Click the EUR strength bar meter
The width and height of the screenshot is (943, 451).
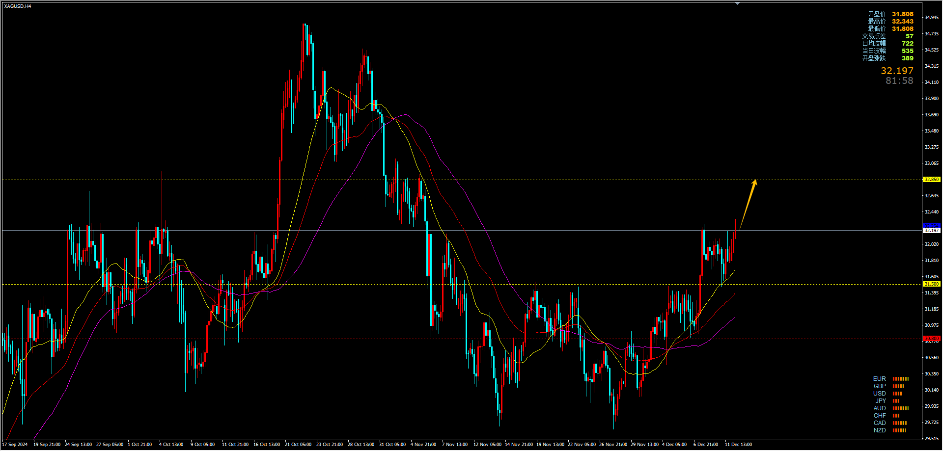point(901,379)
